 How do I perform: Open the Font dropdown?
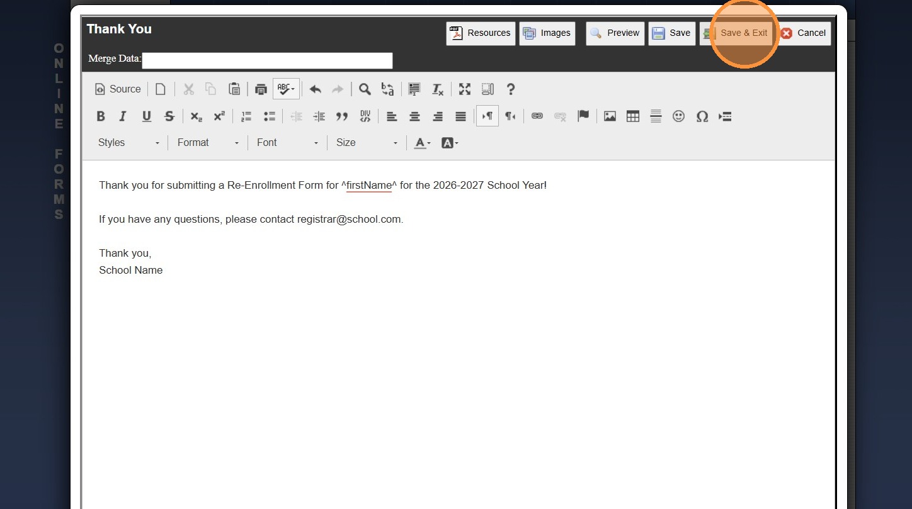pyautogui.click(x=287, y=143)
